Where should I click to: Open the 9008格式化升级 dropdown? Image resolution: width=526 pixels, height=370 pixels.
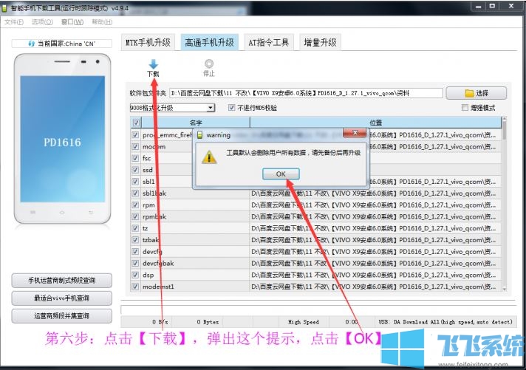[x=172, y=108]
